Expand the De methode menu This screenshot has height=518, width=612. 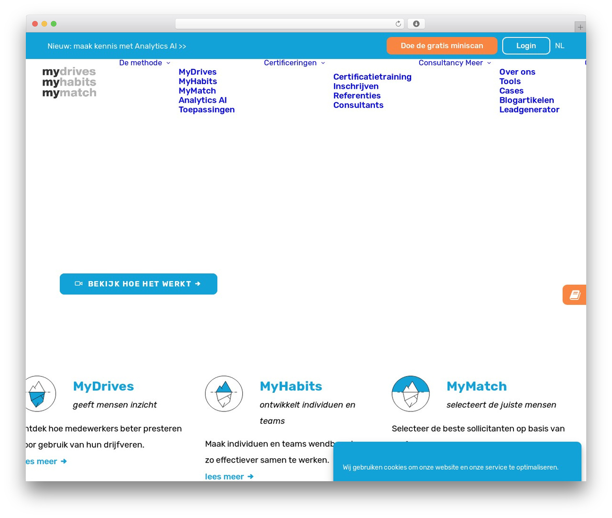pos(144,63)
